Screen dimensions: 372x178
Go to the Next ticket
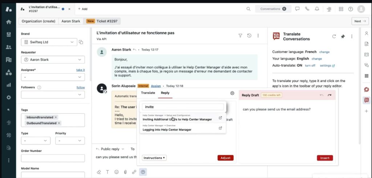[x=360, y=21]
